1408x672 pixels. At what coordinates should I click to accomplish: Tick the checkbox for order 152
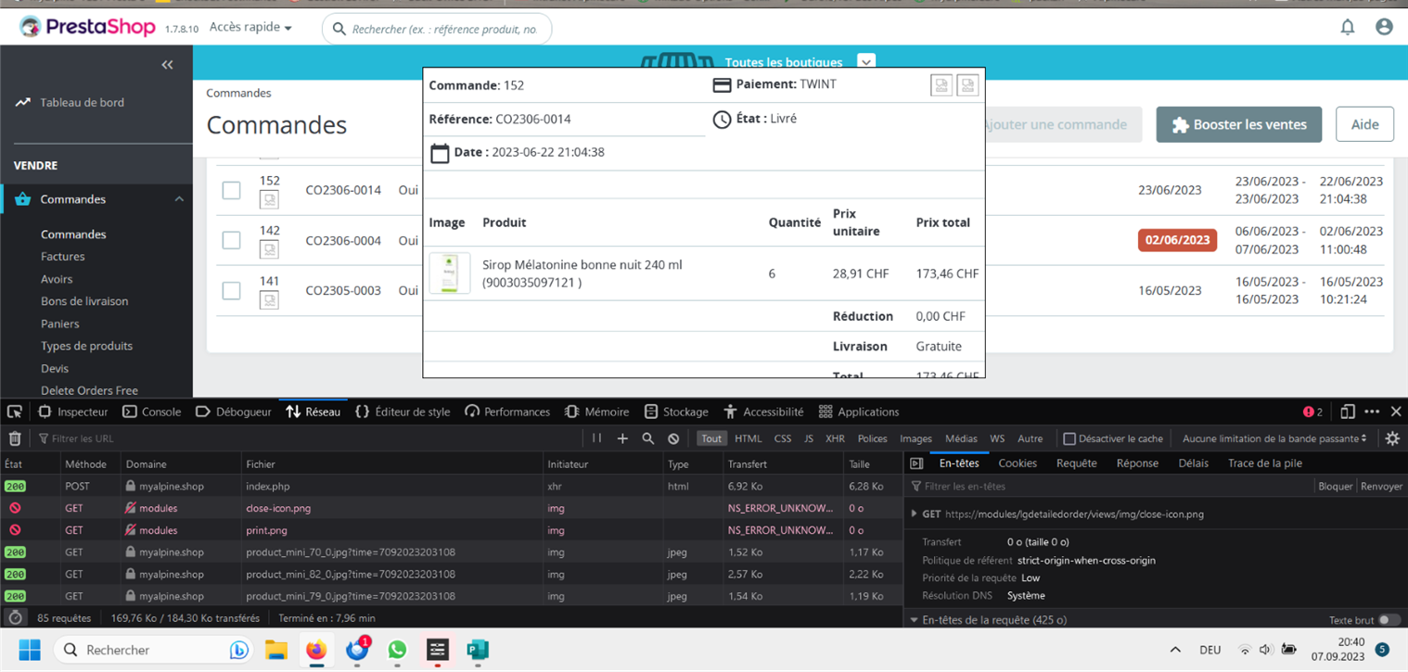point(231,190)
